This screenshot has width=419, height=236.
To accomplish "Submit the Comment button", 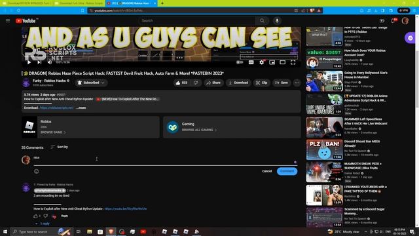I will click(287, 171).
